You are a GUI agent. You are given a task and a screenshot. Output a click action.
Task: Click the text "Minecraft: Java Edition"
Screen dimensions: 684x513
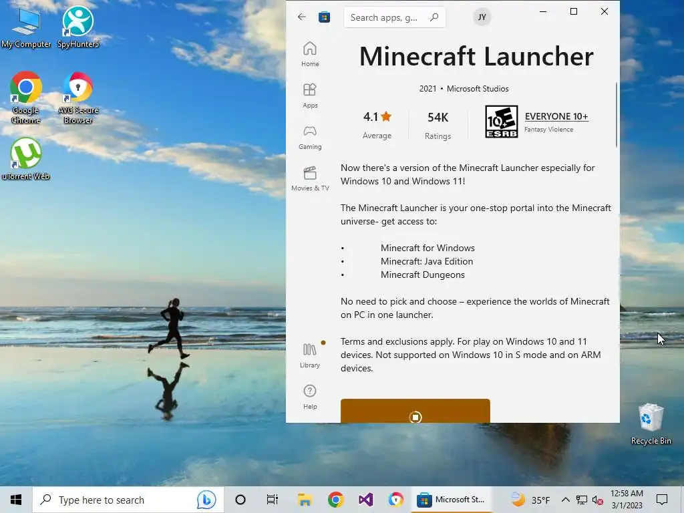tap(427, 261)
